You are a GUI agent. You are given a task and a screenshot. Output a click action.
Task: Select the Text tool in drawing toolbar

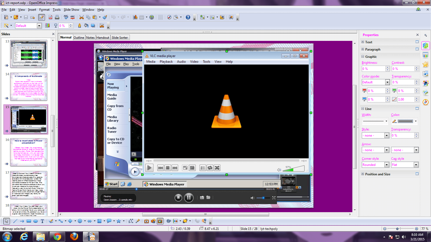click(42, 221)
